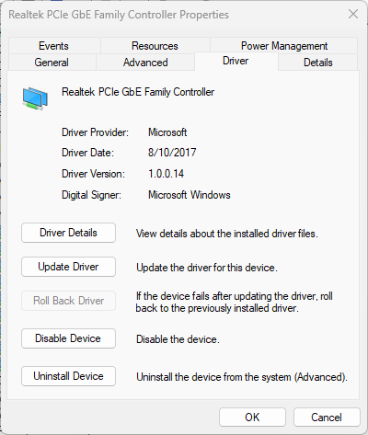This screenshot has height=435, width=368.
Task: Click the dialog title bar text
Action: [x=119, y=15]
